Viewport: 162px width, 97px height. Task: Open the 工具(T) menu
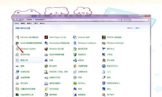tap(36, 23)
